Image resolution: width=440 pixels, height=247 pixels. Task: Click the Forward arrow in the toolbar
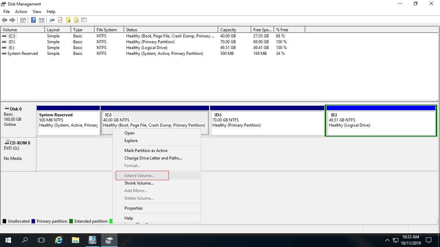click(12, 20)
